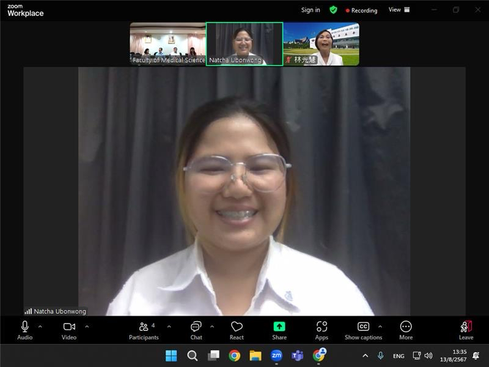
Task: Toggle the camera Video button
Action: point(69,327)
